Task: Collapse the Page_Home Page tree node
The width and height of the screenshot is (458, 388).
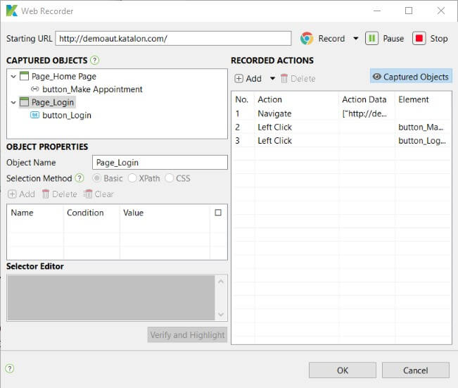Action: pos(13,77)
